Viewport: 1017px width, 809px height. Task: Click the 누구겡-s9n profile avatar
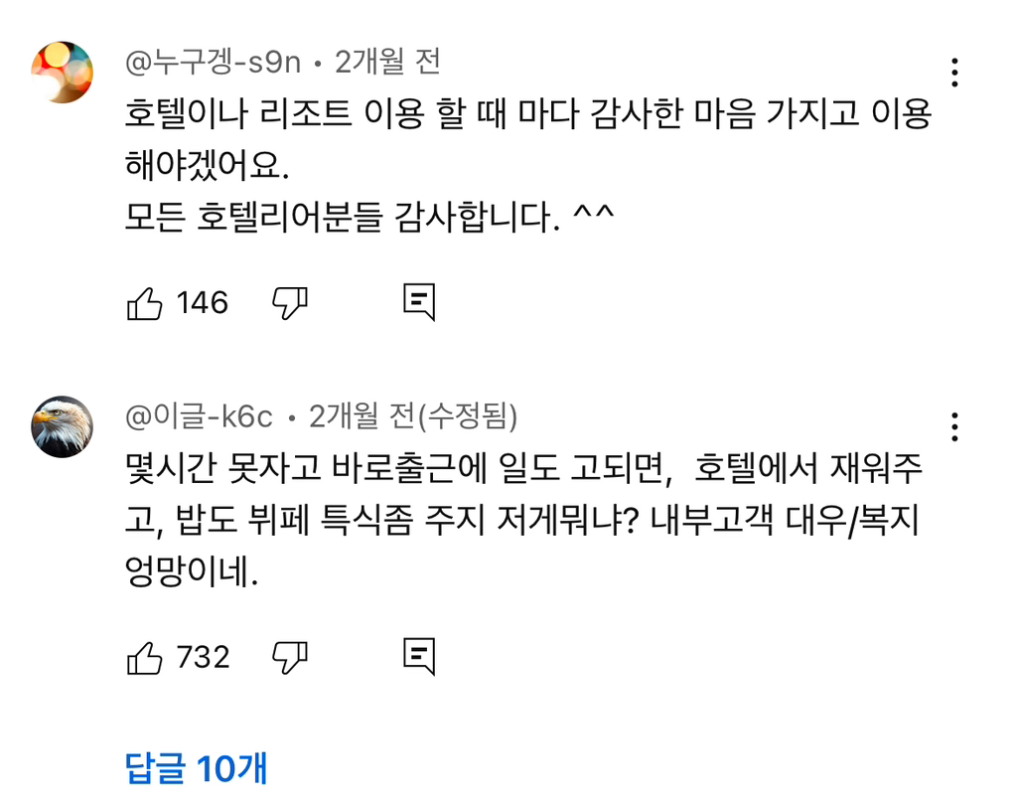pyautogui.click(x=62, y=72)
